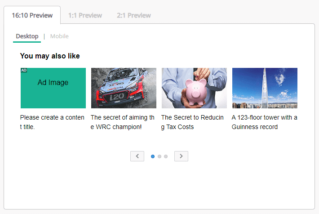
Task: Click the 'You may also like' heading
Action: (x=50, y=56)
